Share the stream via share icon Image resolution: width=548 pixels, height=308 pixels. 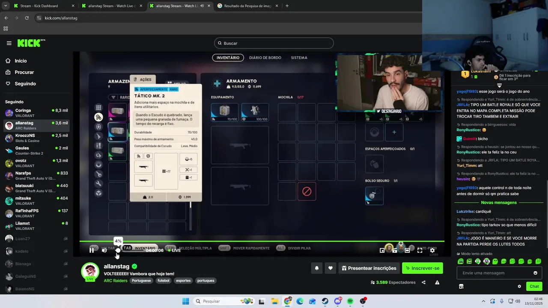423,282
